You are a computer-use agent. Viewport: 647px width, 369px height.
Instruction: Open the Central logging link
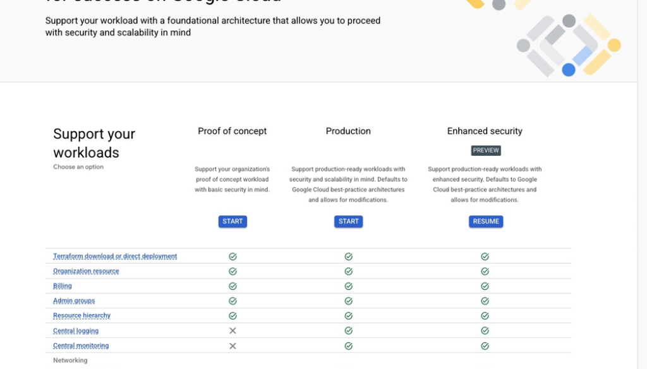(76, 331)
